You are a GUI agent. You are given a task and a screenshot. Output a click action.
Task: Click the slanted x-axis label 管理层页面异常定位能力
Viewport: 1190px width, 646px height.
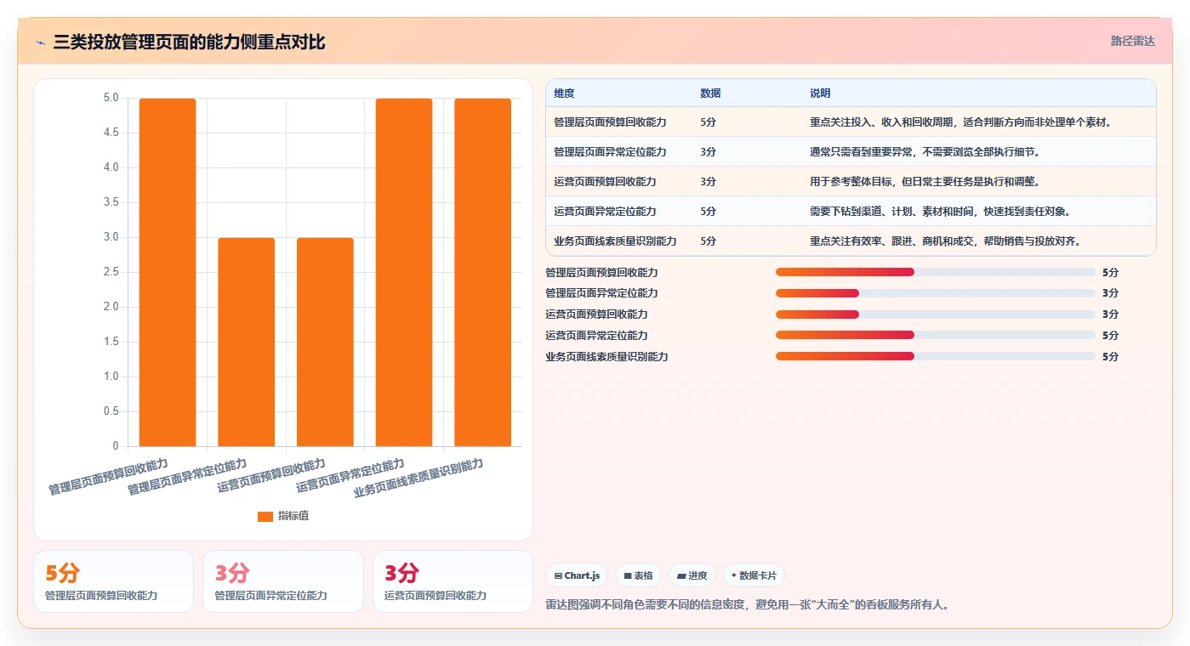tap(187, 477)
